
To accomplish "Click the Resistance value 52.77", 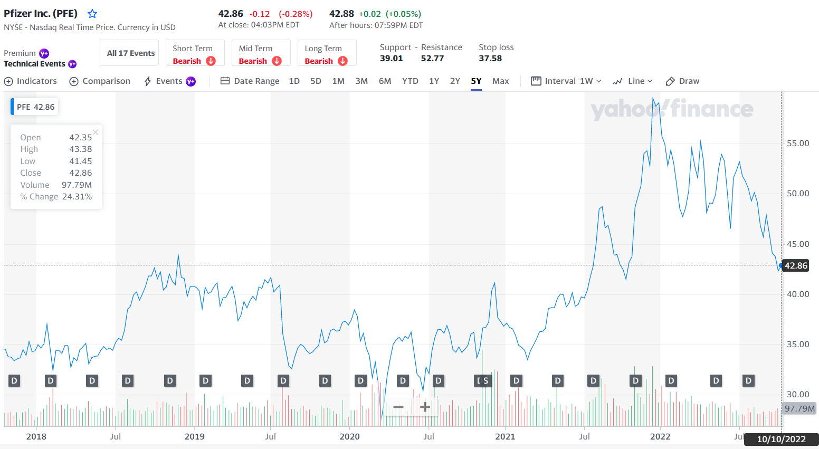I will pos(432,59).
